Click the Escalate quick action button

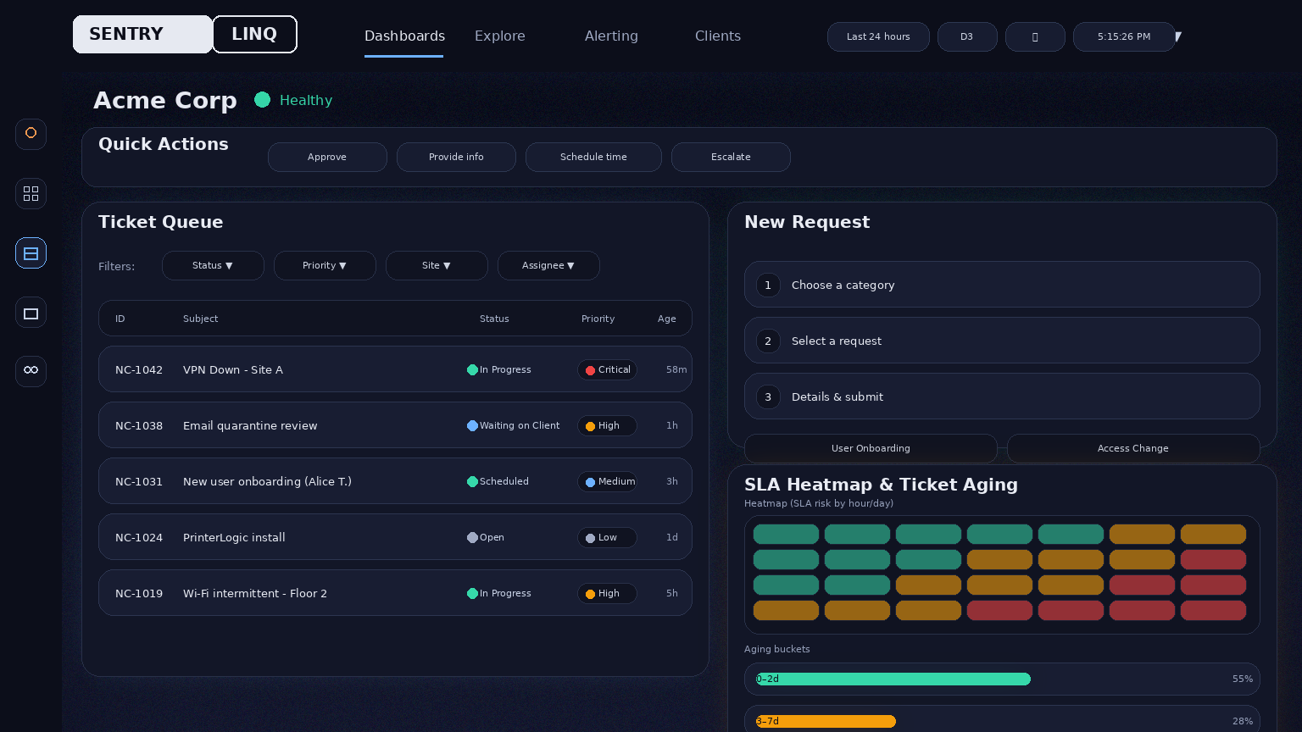[x=731, y=157]
